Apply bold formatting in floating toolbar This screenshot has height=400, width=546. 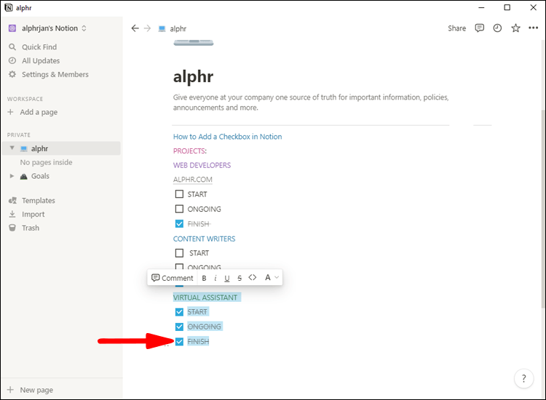(204, 278)
